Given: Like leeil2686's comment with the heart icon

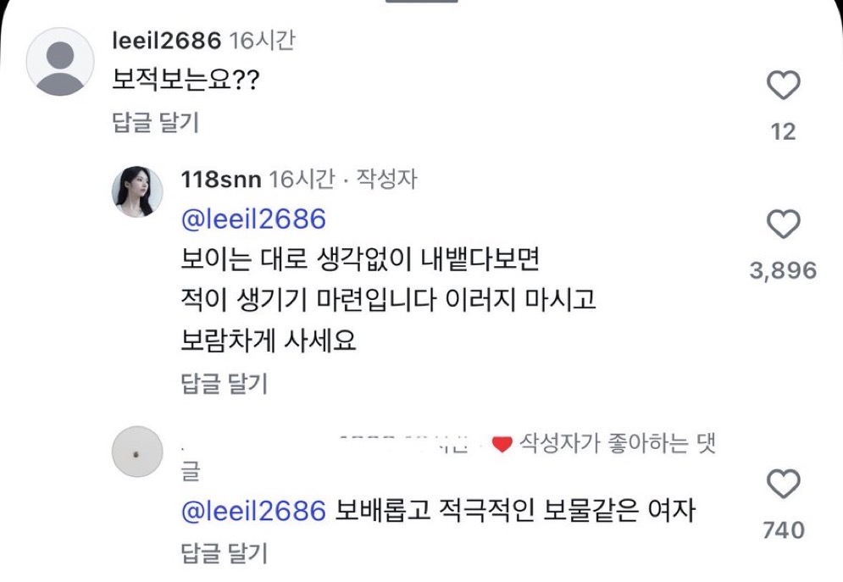Looking at the screenshot, I should coord(783,86).
